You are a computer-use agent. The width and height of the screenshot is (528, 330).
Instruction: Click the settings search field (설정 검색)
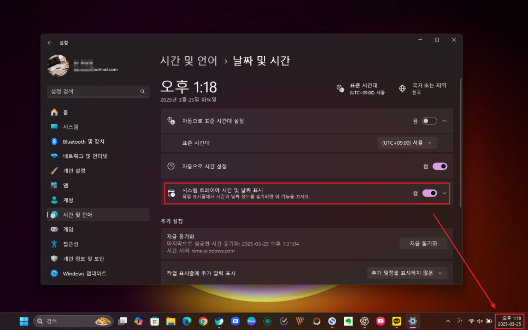98,91
